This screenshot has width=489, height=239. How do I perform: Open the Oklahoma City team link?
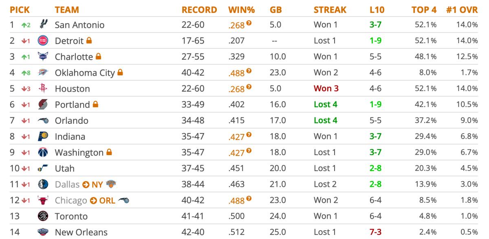(x=85, y=73)
